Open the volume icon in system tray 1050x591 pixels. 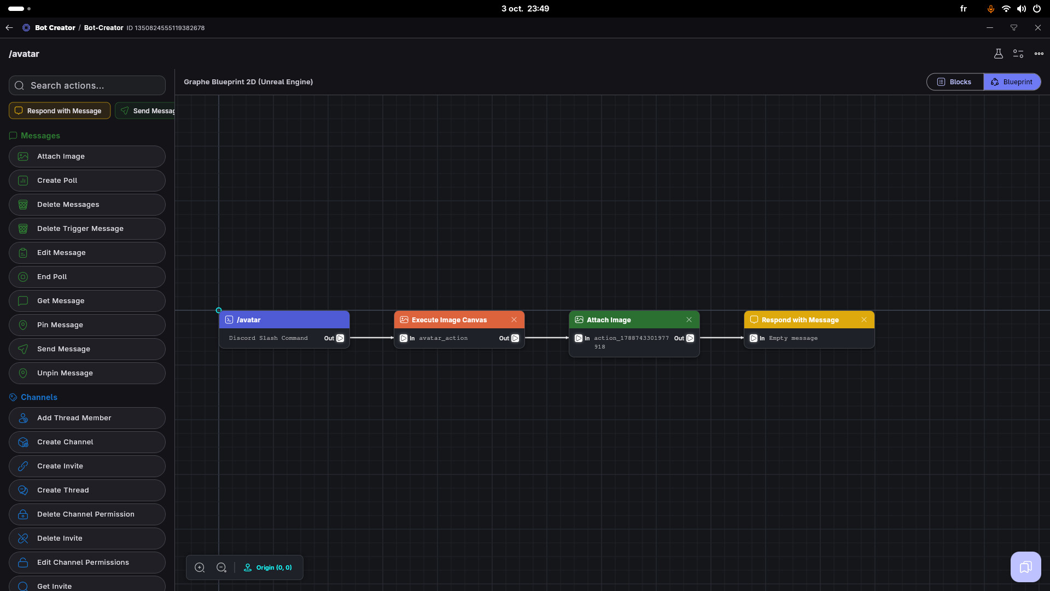click(1021, 9)
